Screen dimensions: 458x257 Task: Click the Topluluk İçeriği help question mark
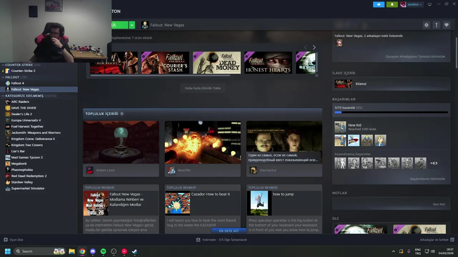pos(122,114)
